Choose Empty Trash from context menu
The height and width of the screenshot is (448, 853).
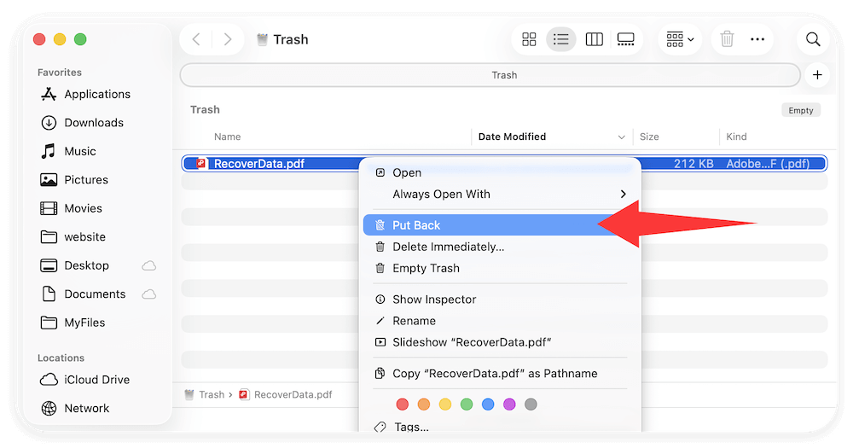(x=502, y=268)
